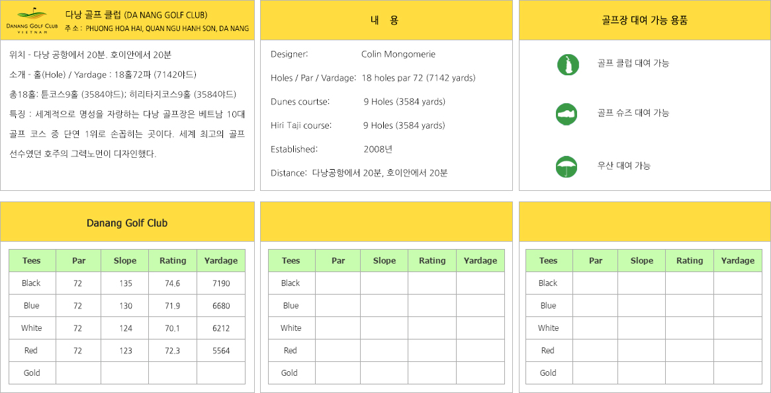Click the White tee slope 124
Image resolution: width=771 pixels, height=393 pixels.
tap(125, 328)
